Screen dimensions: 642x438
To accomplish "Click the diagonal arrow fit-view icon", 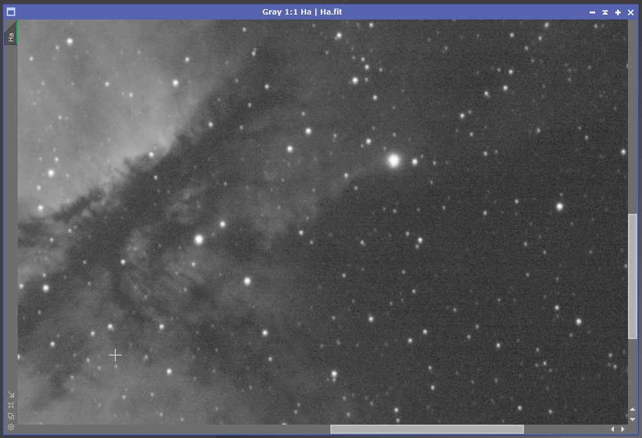I will [11, 394].
